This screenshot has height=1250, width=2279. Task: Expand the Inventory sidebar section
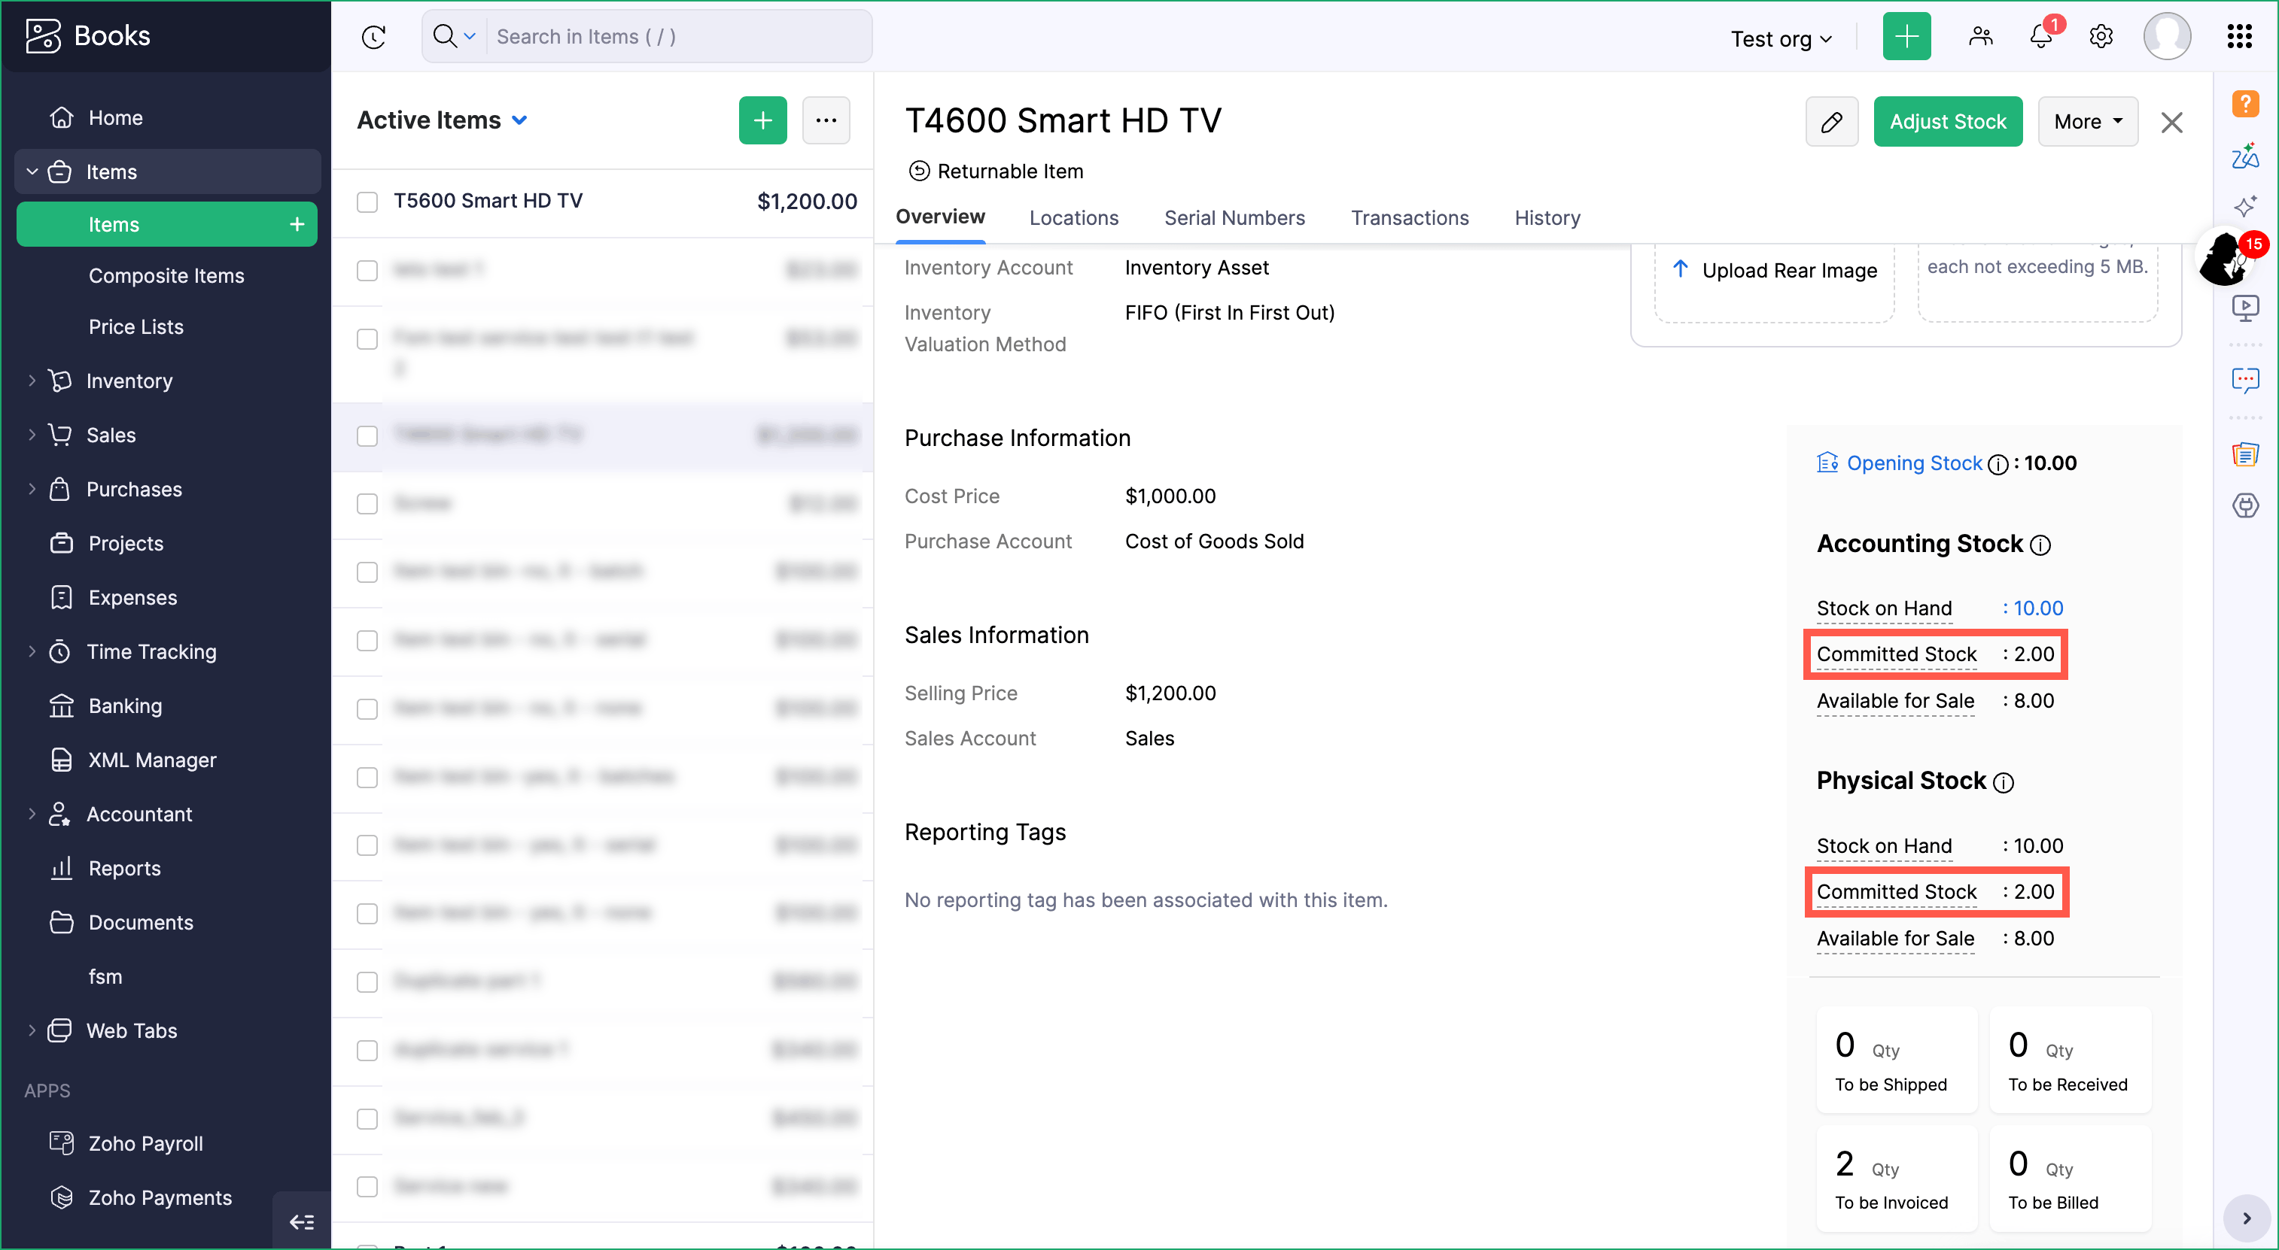[x=129, y=381]
